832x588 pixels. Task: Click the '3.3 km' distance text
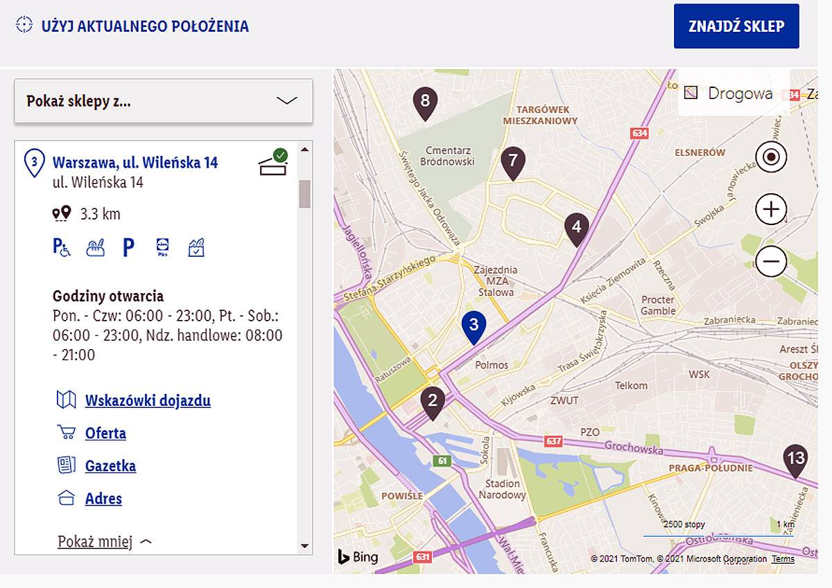[101, 214]
